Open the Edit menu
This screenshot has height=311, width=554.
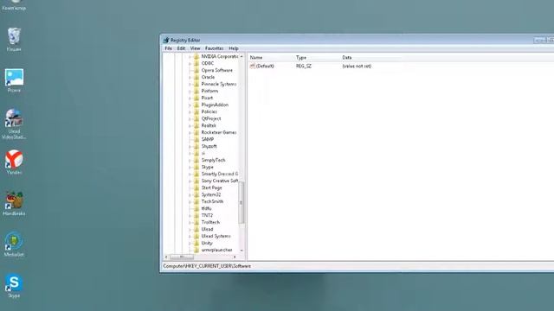[181, 48]
